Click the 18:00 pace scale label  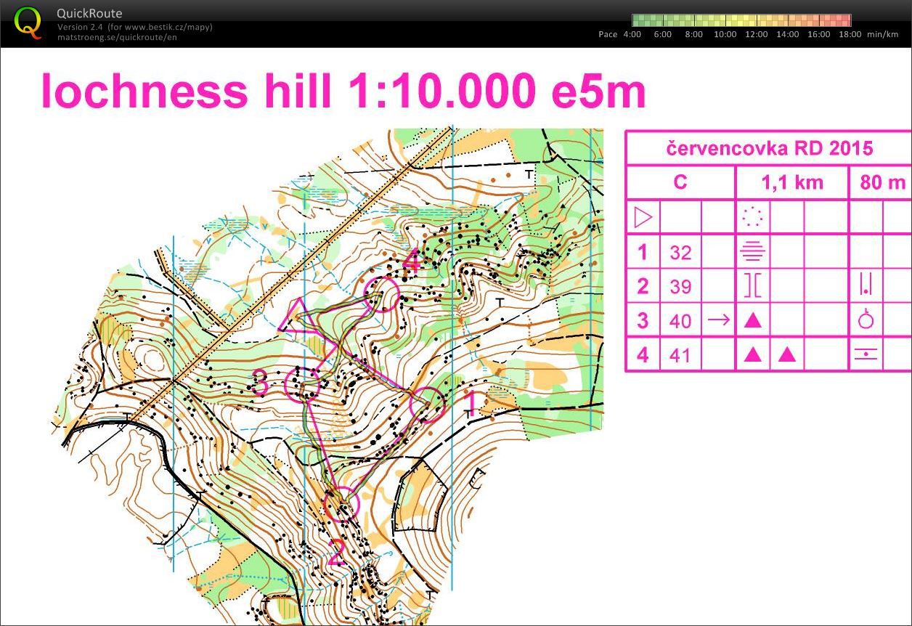click(850, 34)
